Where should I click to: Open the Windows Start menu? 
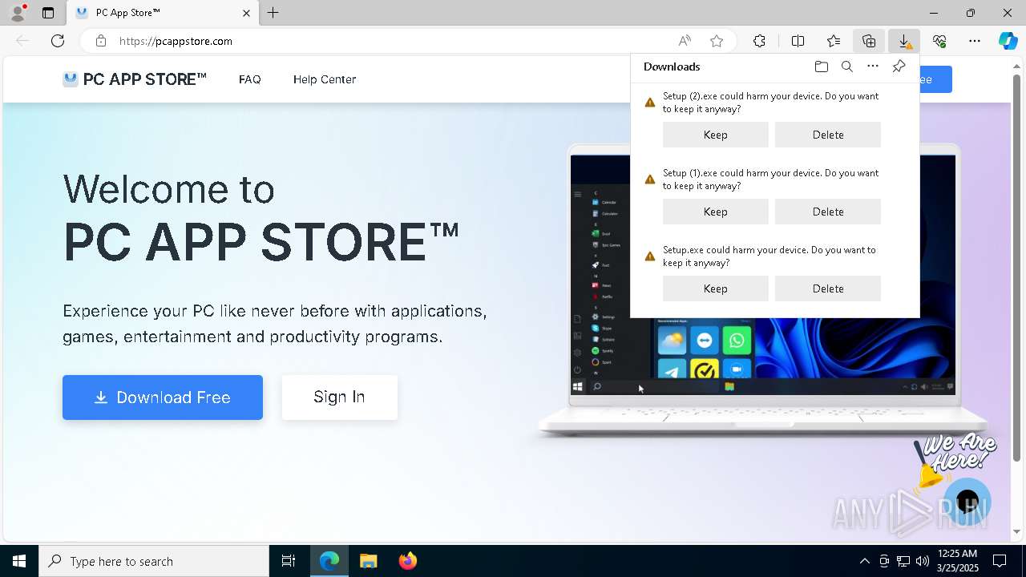(x=19, y=561)
